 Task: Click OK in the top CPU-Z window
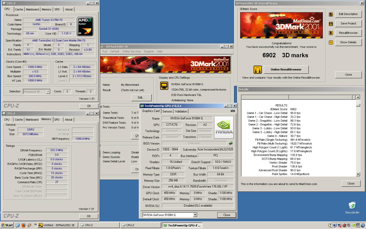coord(89,106)
